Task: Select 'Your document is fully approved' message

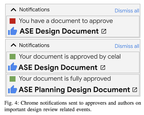Action: (65, 79)
